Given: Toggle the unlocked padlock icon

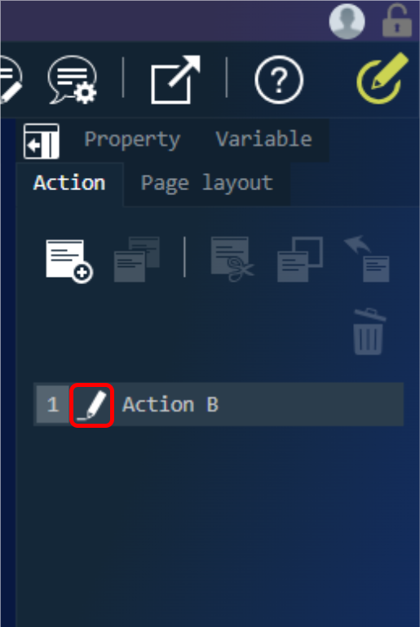Looking at the screenshot, I should tap(397, 20).
